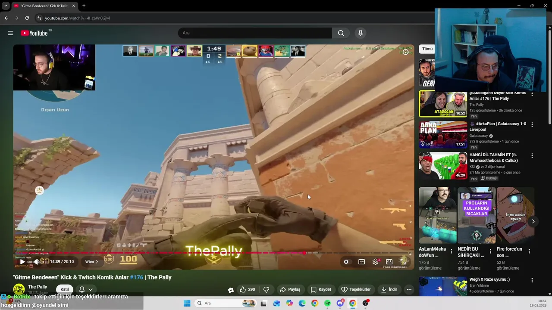Dislike the video with thumbs down
The width and height of the screenshot is (552, 310).
click(266, 289)
